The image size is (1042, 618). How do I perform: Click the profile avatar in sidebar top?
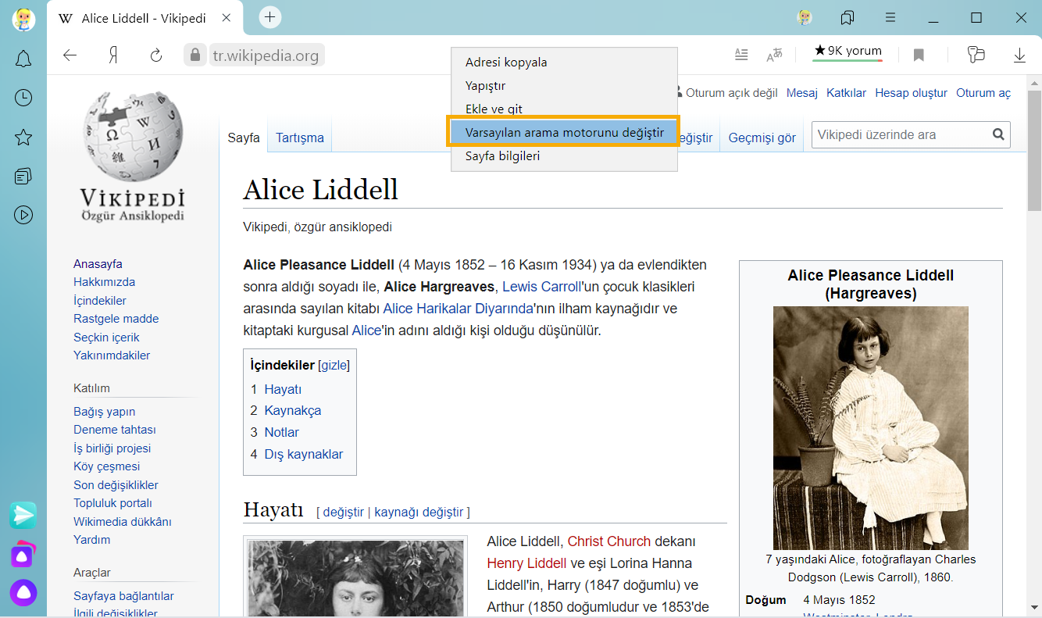pos(23,19)
